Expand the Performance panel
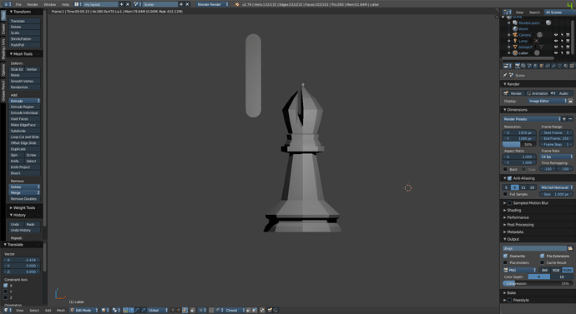 coord(517,217)
